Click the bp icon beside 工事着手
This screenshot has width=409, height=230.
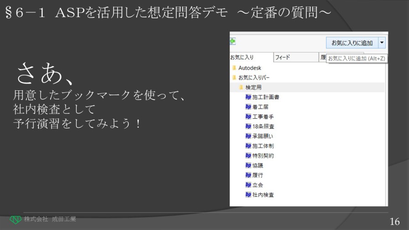[248, 117]
